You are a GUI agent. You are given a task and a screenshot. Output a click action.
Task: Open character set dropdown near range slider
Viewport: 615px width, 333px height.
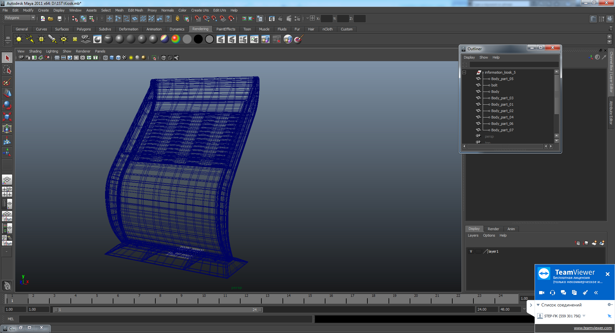(x=524, y=309)
